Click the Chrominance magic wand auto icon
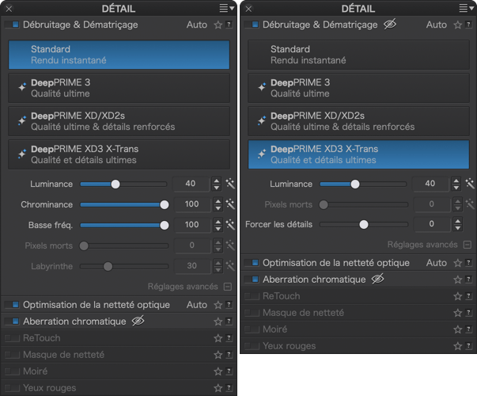The image size is (477, 396). pyautogui.click(x=230, y=204)
